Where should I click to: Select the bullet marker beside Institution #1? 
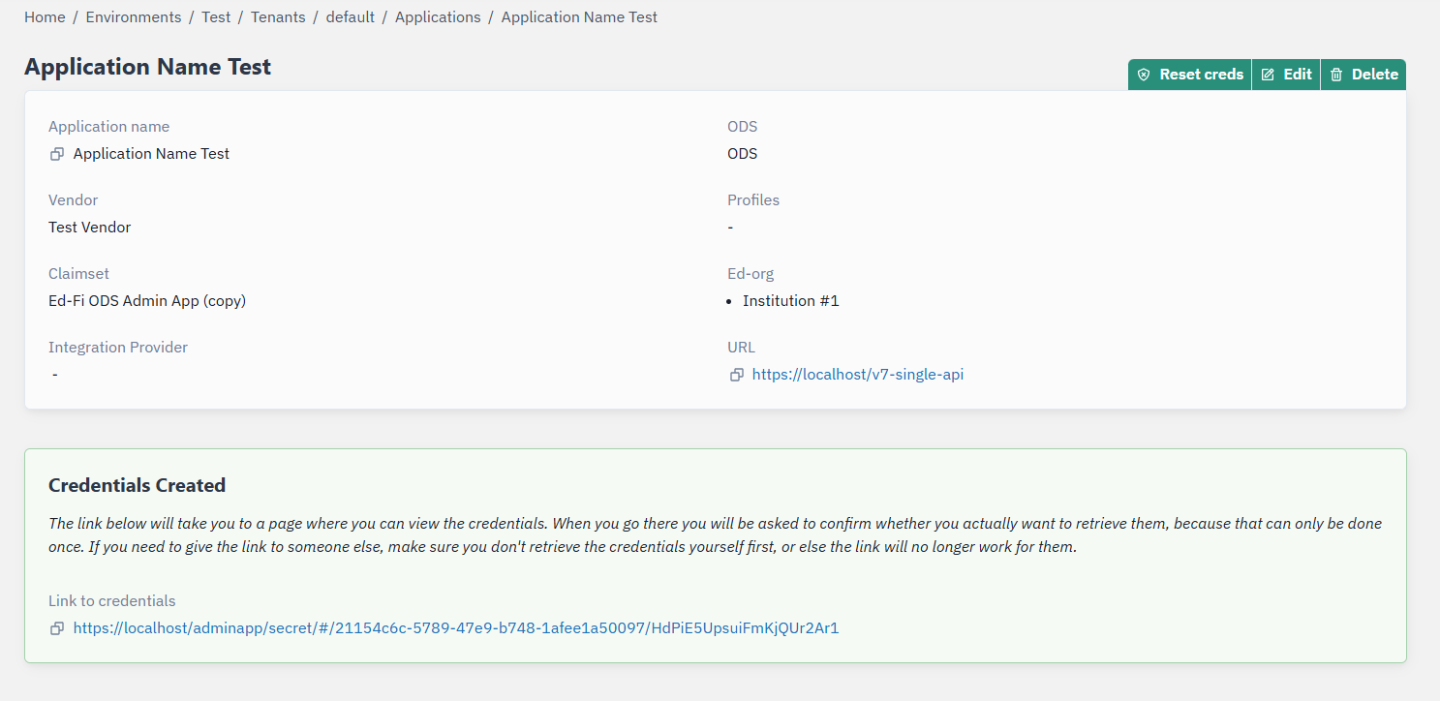729,300
